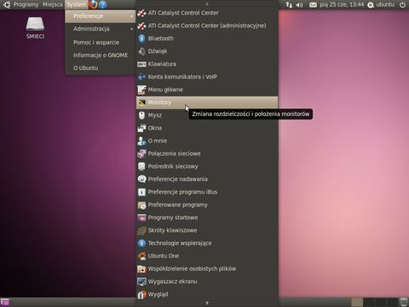This screenshot has height=307, width=409.
Task: Switch to the first workspace
Action: pos(357,302)
